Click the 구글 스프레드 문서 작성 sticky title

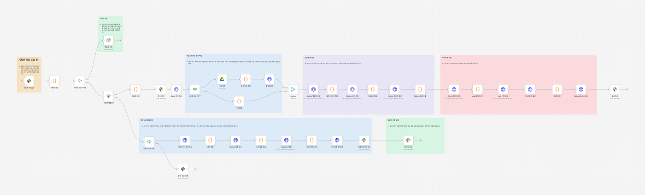tap(194, 56)
